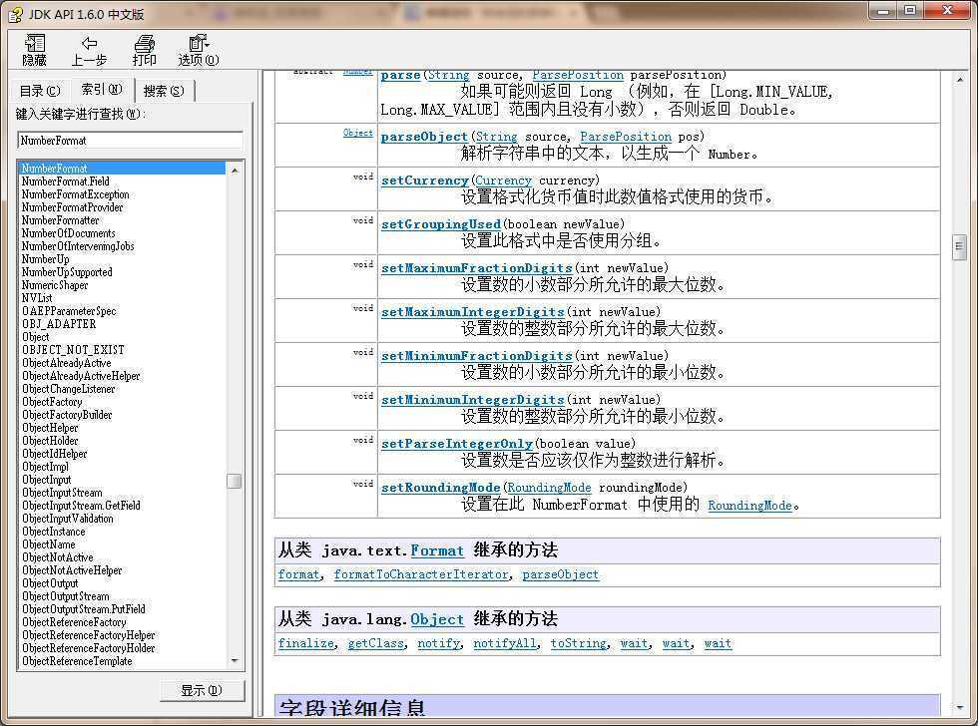The height and width of the screenshot is (726, 978).
Task: Select NVList in the index list
Action: coord(38,298)
